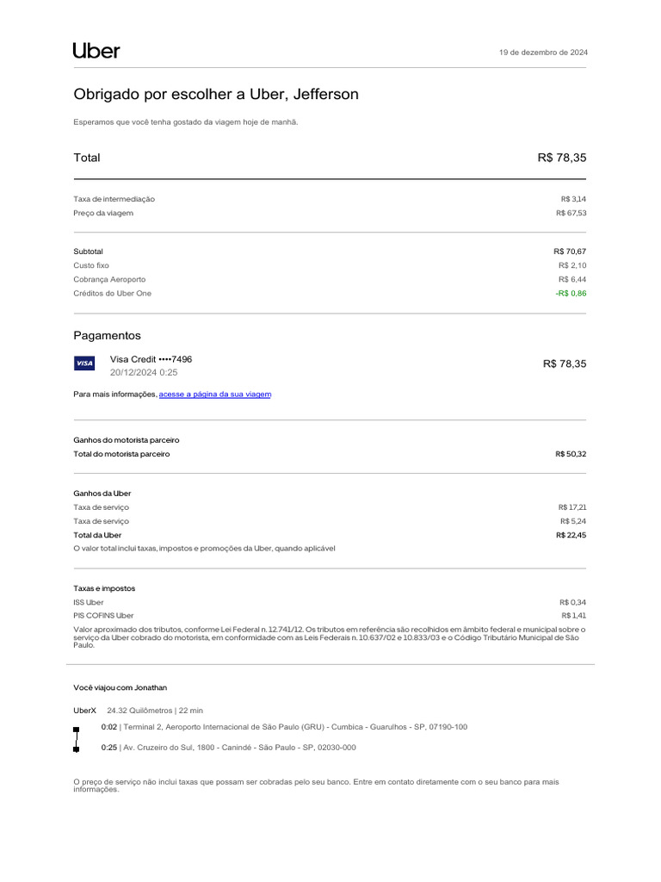Click the Total da Uber value R$ 22,45
The width and height of the screenshot is (661, 882).
(571, 535)
